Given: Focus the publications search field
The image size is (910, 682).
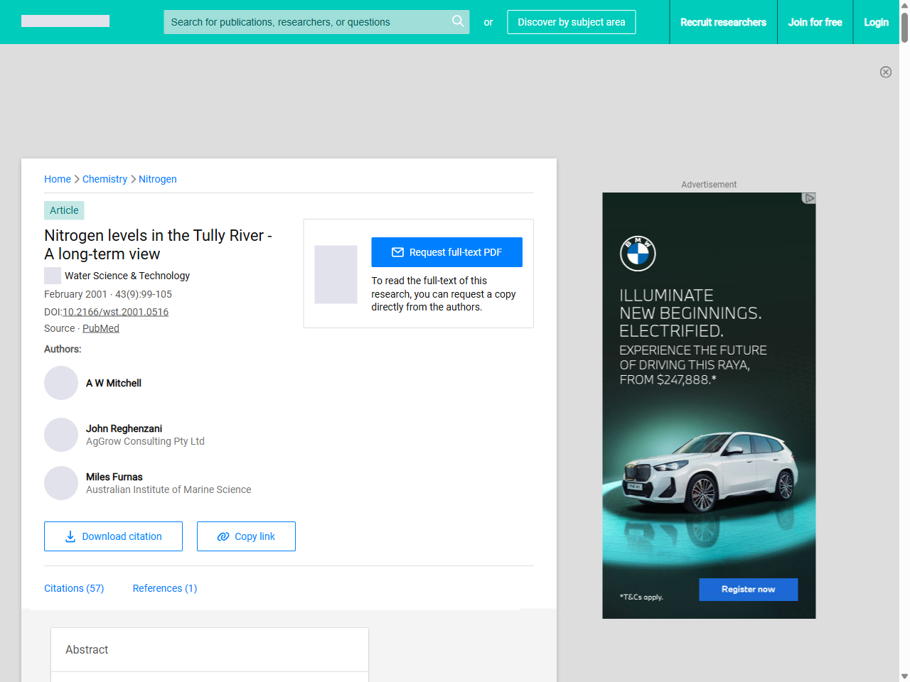Looking at the screenshot, I should (x=306, y=22).
